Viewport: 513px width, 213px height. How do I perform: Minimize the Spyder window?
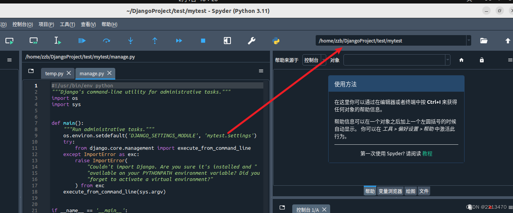click(x=486, y=11)
